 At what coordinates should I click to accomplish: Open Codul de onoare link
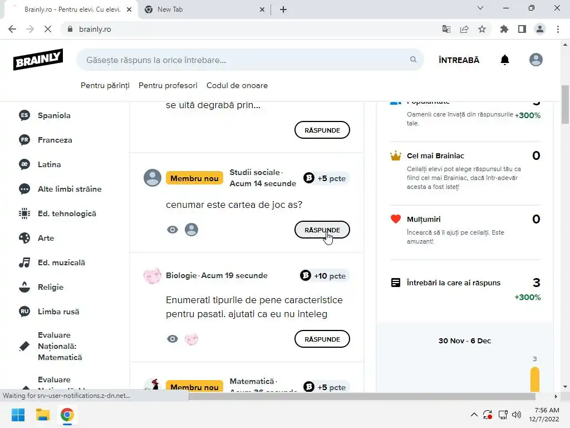(x=237, y=85)
